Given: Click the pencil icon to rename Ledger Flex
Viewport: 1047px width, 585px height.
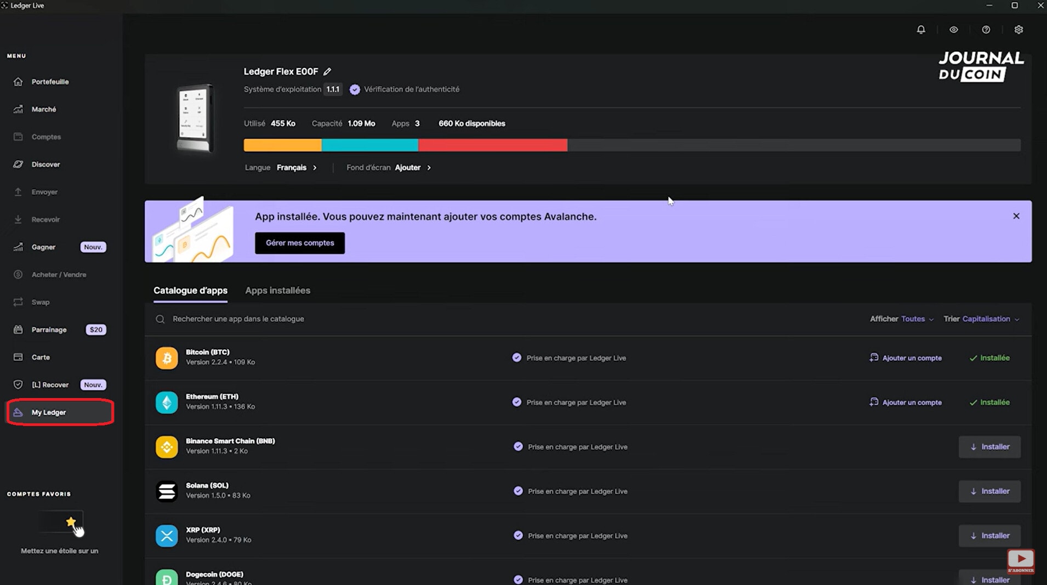Looking at the screenshot, I should (327, 71).
